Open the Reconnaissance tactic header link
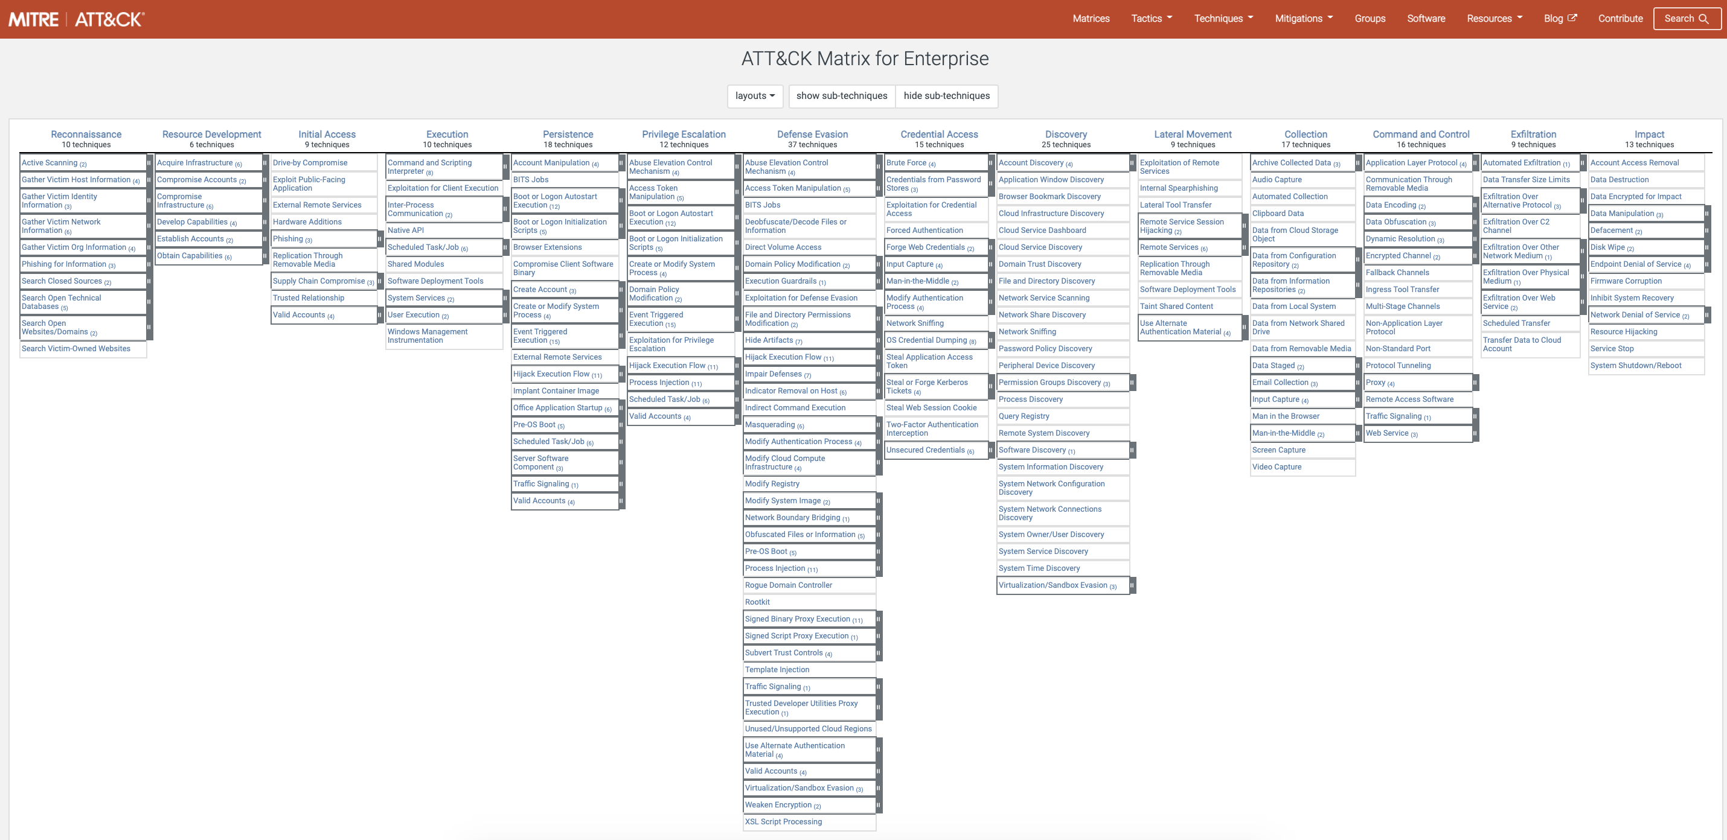Screen dimensions: 1727x840 point(86,134)
